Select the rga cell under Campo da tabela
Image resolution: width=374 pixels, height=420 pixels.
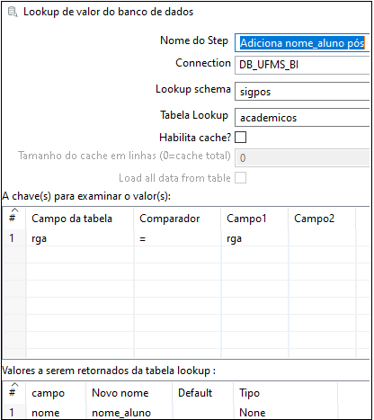pyautogui.click(x=80, y=238)
